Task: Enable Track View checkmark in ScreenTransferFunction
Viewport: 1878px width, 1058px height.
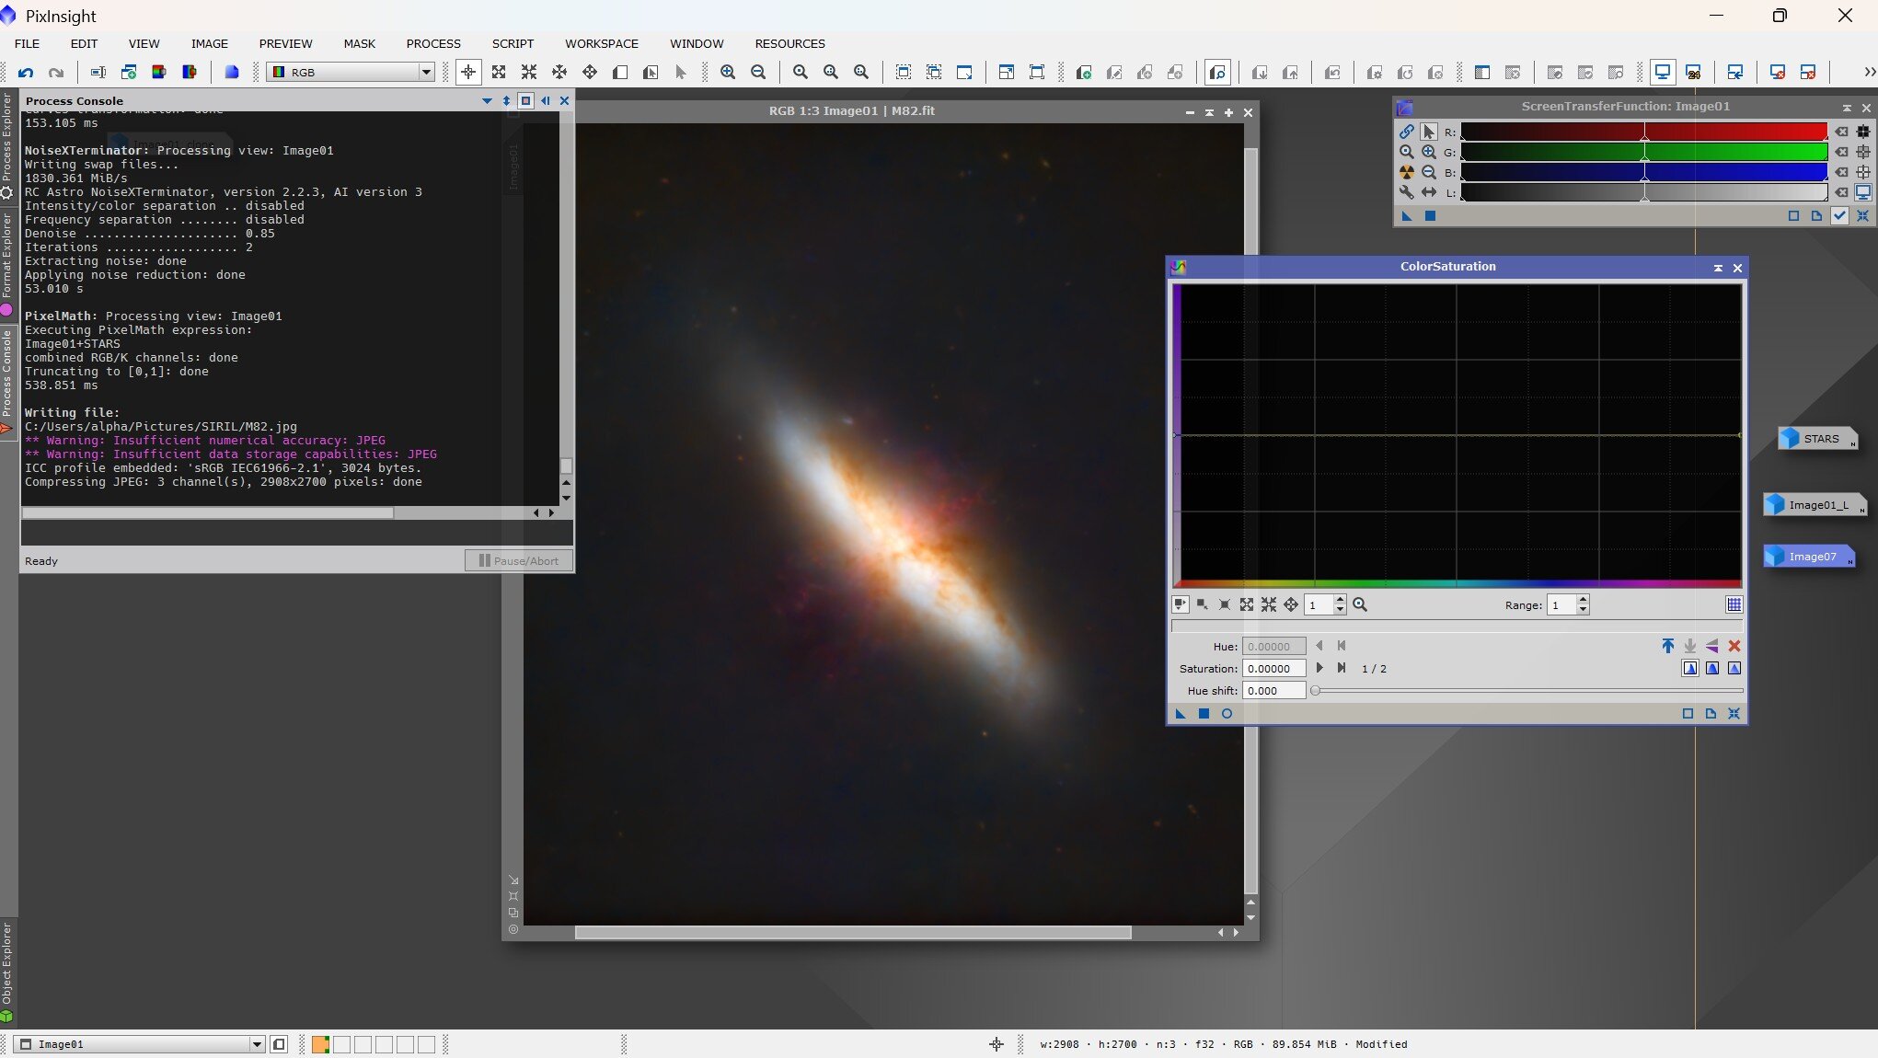Action: [1839, 215]
